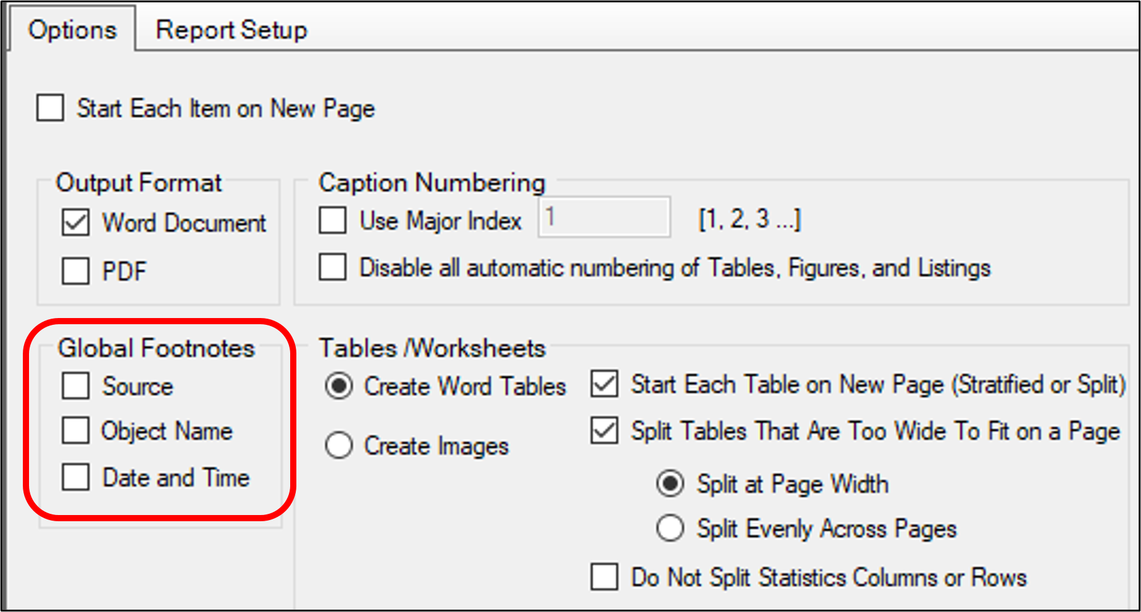
Task: Click the Global Footnotes group heading
Action: pyautogui.click(x=156, y=348)
